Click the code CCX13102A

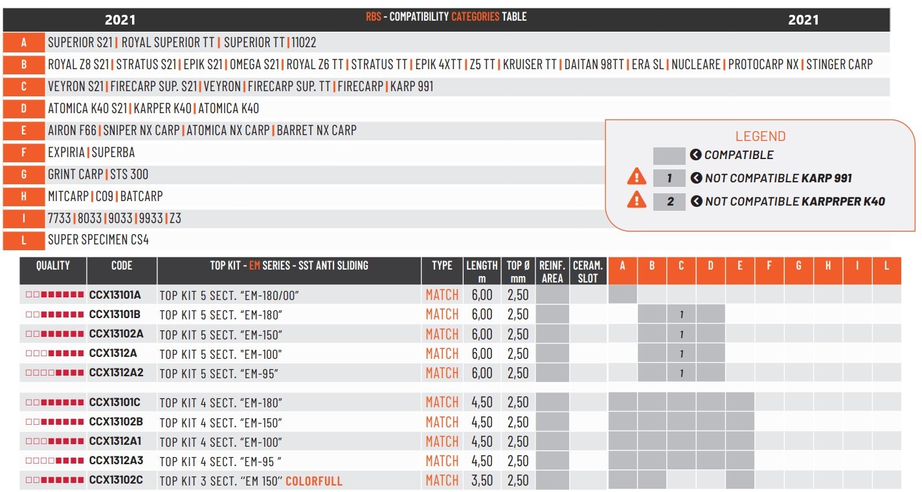(x=116, y=334)
